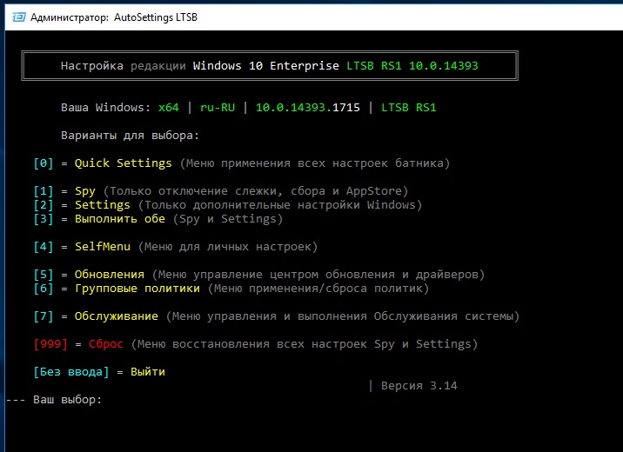Click the yellow 'Выйти' text

coord(147,372)
